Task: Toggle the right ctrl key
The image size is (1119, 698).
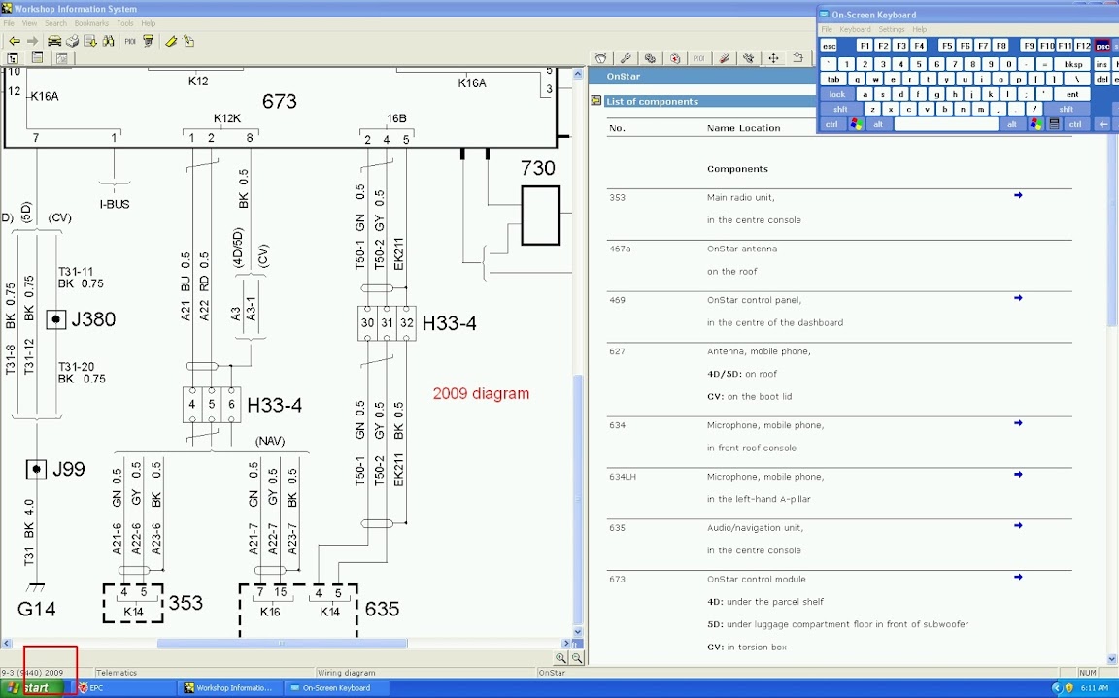Action: [1075, 124]
